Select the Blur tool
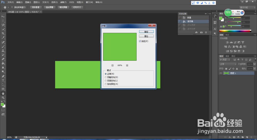Screen dimensions: 257x140 pos(3,68)
